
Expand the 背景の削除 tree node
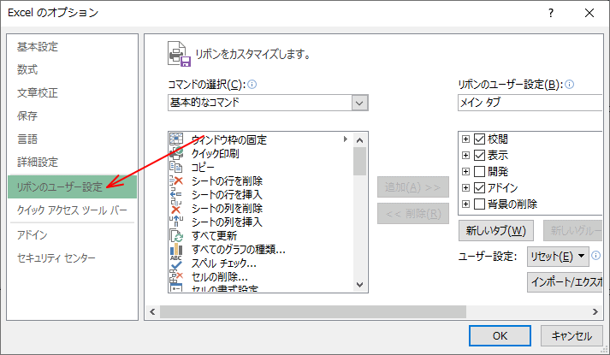[x=465, y=204]
